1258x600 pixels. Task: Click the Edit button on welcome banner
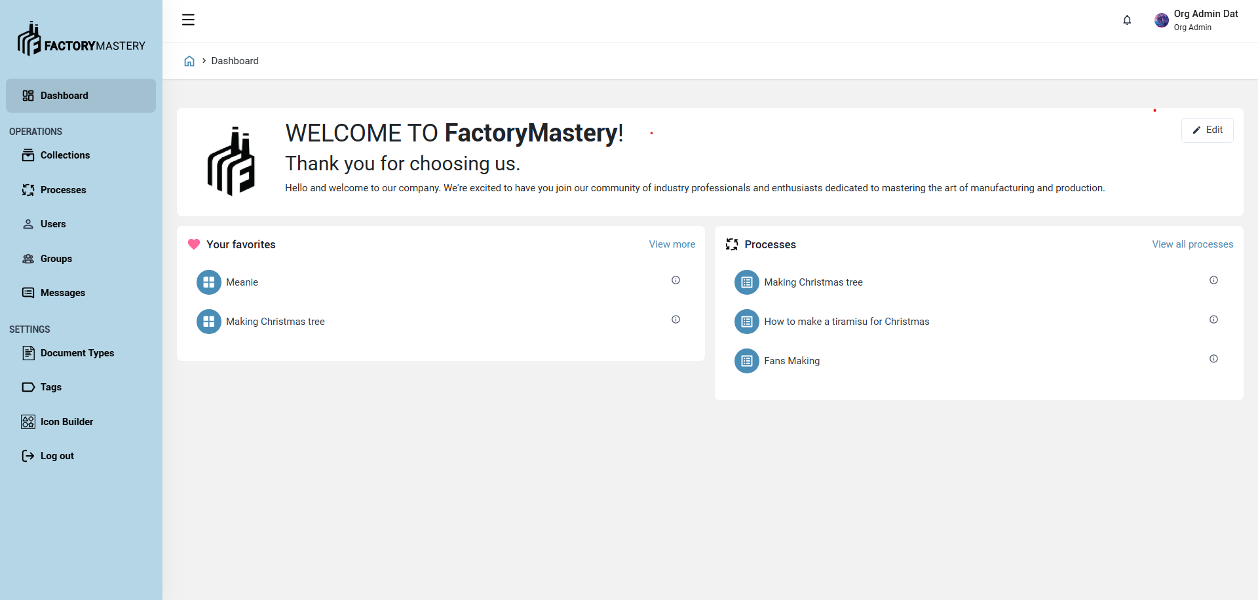tap(1208, 130)
